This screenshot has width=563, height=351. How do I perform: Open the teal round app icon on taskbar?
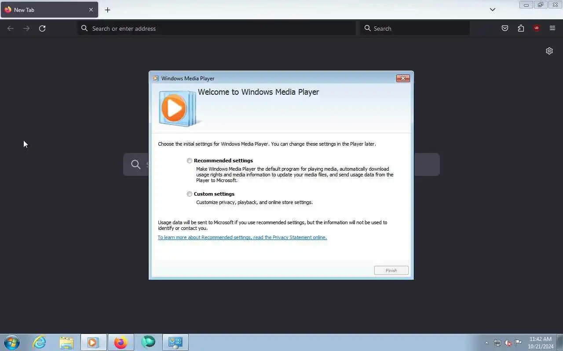148,342
